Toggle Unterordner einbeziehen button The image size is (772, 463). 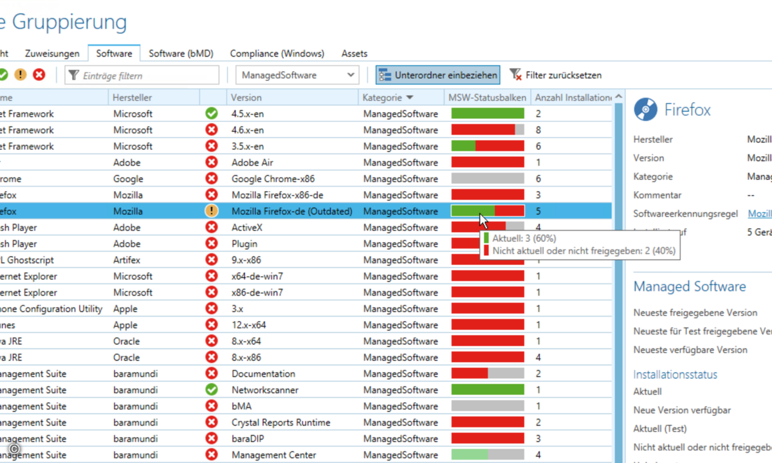437,75
